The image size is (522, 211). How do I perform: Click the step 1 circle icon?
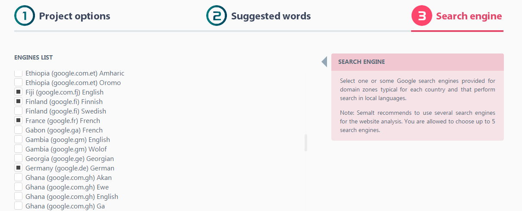click(24, 16)
